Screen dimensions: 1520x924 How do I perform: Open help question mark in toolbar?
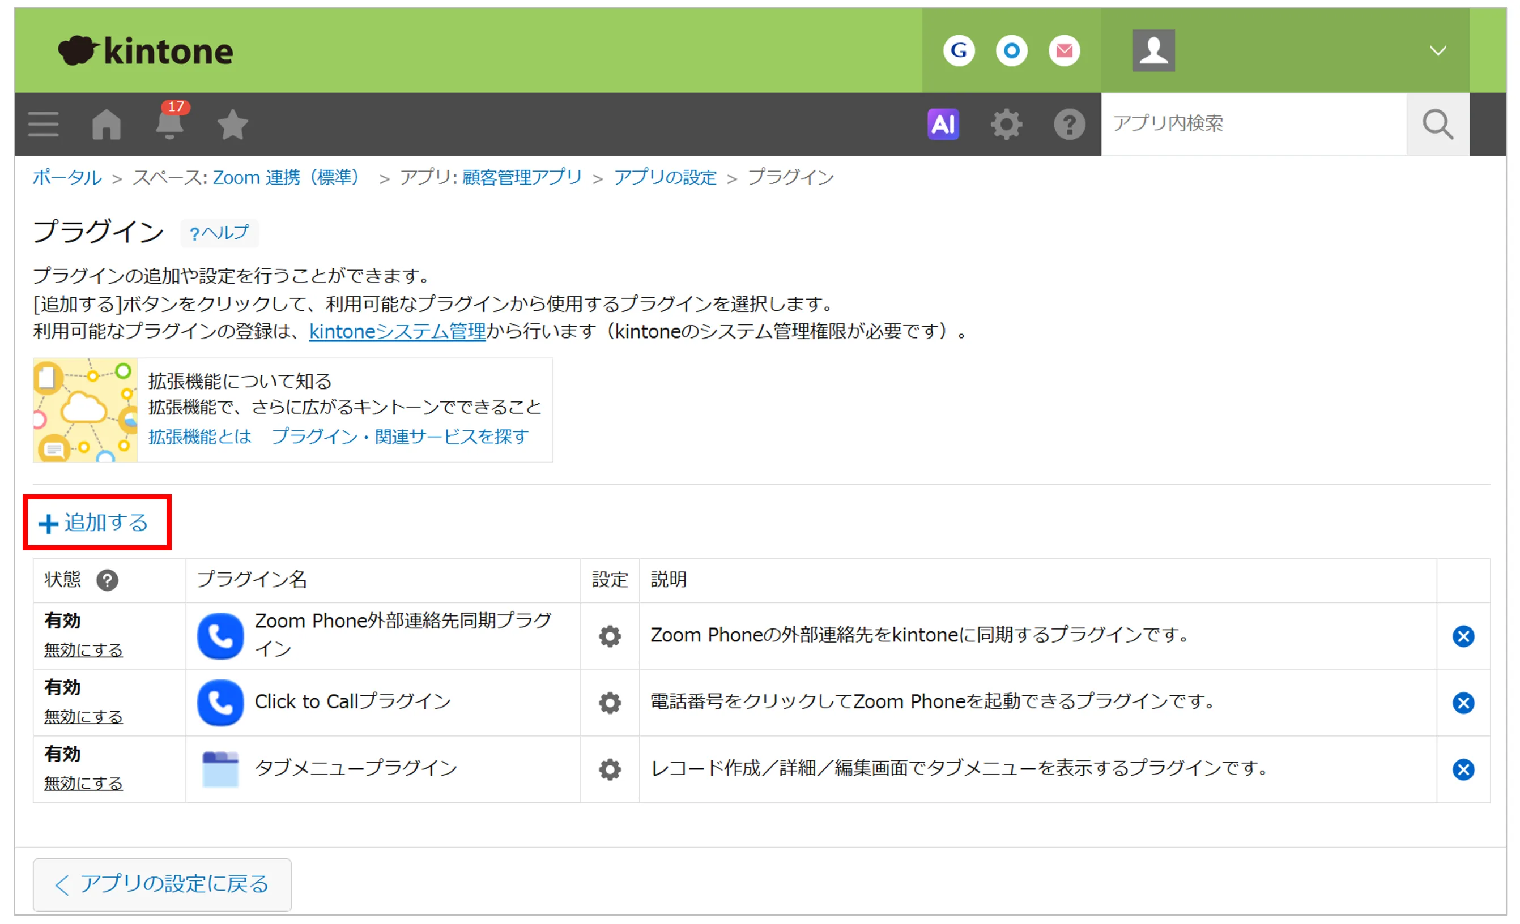pyautogui.click(x=1069, y=125)
